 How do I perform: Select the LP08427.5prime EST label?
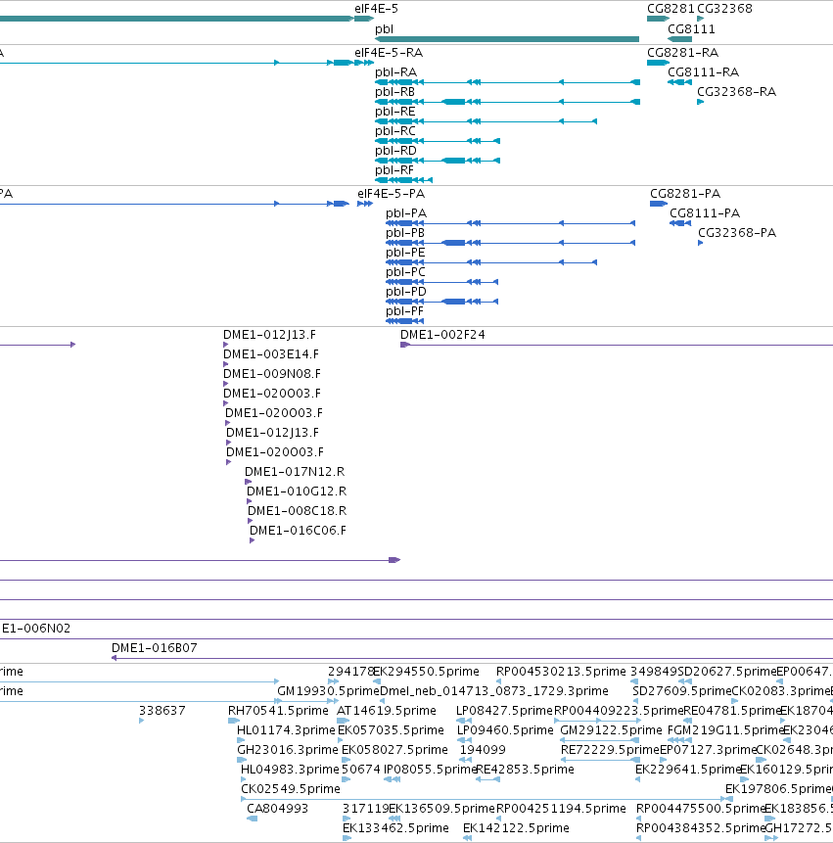coord(504,711)
